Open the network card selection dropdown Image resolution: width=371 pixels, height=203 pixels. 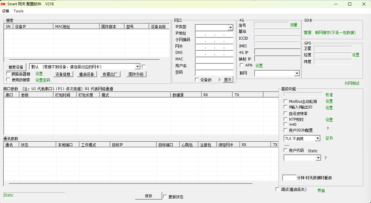137,67
